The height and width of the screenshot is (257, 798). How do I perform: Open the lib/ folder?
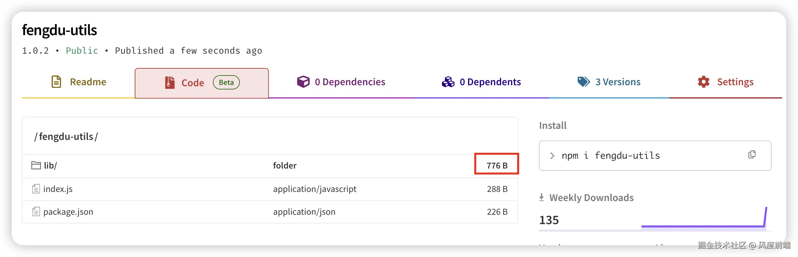50,166
